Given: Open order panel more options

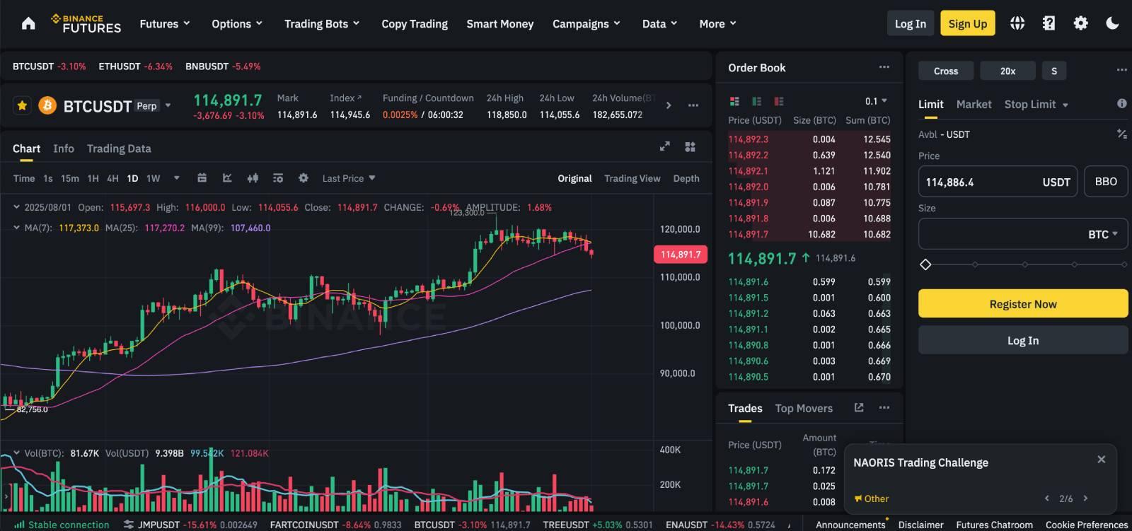Looking at the screenshot, I should pos(1121,70).
